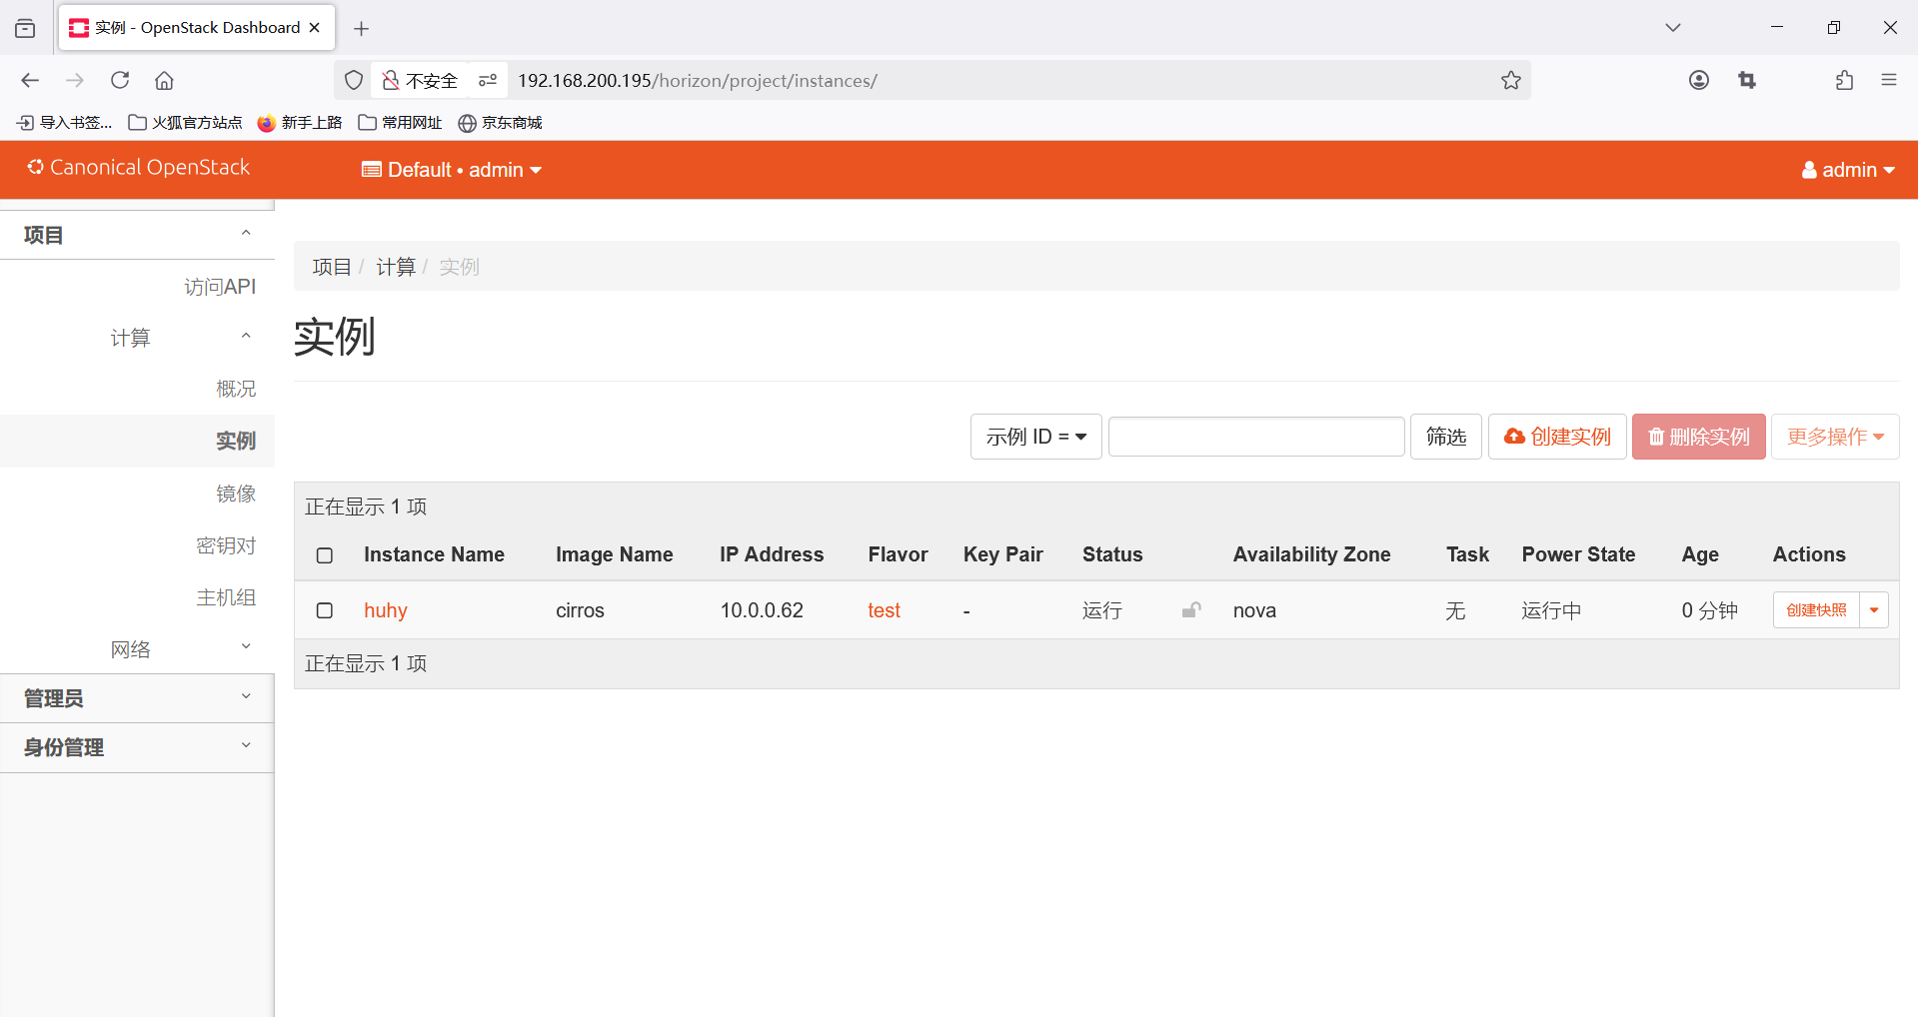Image resolution: width=1918 pixels, height=1017 pixels.
Task: Open the huhy instance link
Action: (386, 610)
